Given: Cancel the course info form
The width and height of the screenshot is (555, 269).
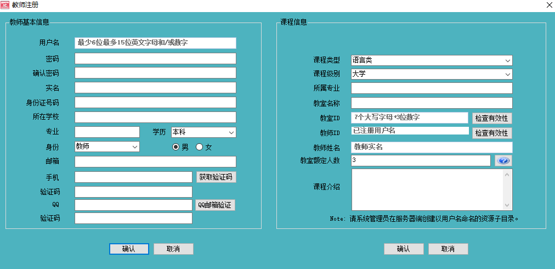Looking at the screenshot, I should (448, 249).
